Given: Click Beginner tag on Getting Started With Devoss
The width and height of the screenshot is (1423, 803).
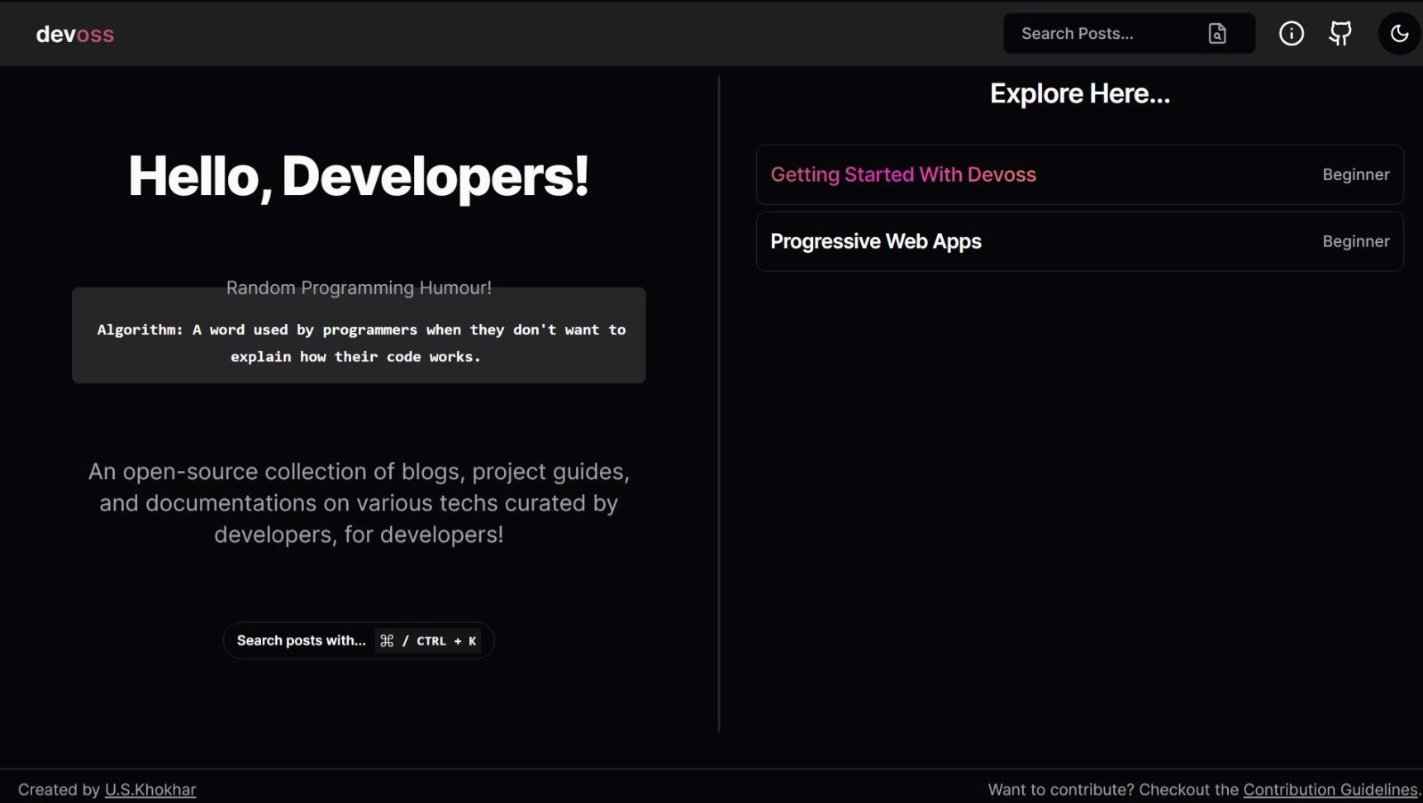Looking at the screenshot, I should coord(1356,174).
